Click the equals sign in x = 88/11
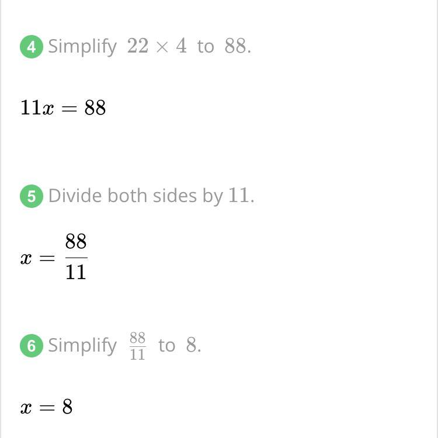The image size is (438, 438). click(47, 258)
